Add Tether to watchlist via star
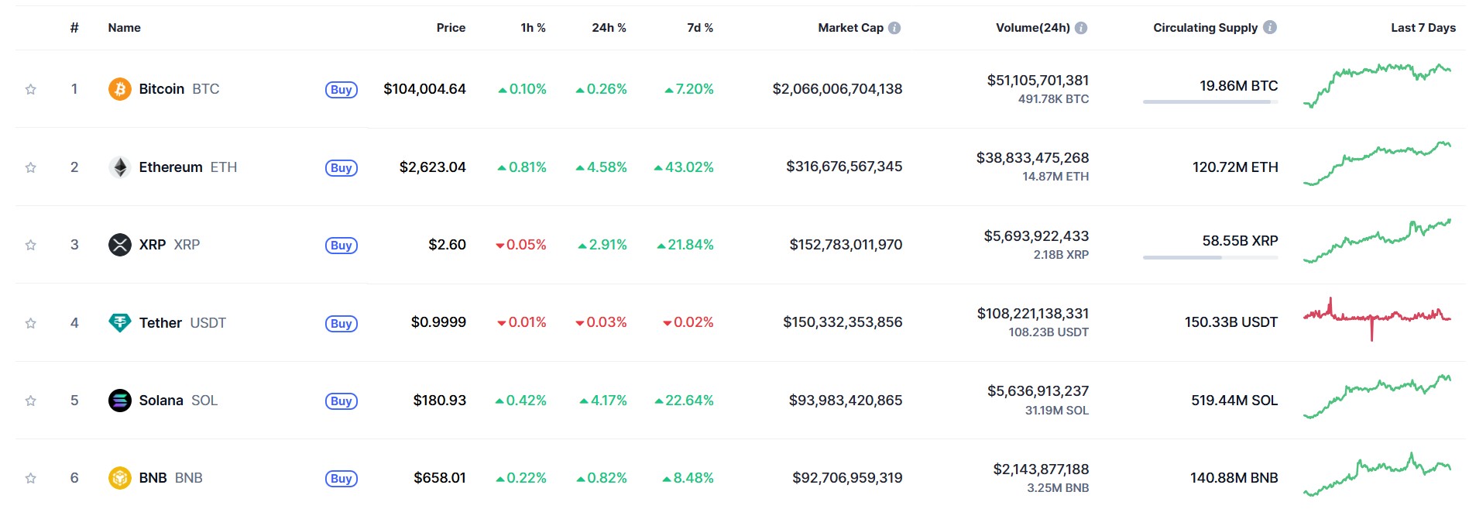The height and width of the screenshot is (509, 1469). pos(31,323)
